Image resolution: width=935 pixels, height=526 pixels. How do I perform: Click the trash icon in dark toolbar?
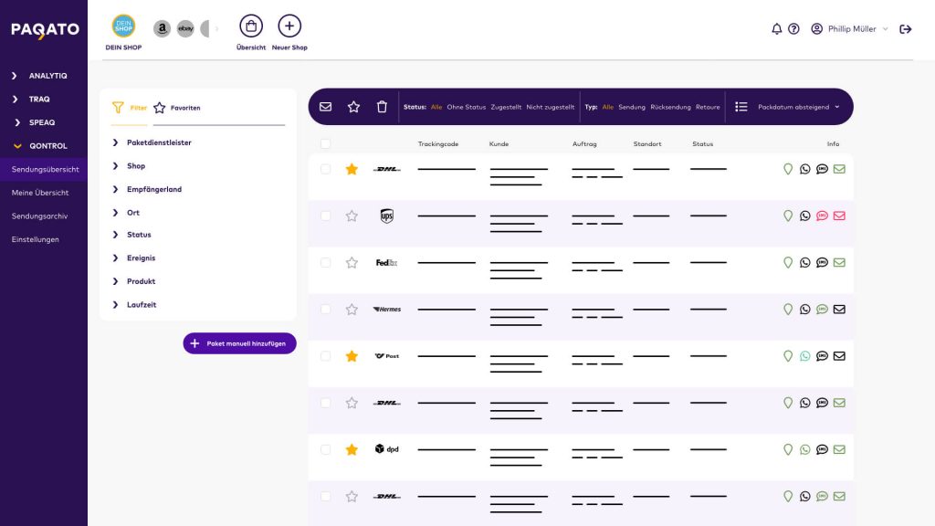point(382,107)
